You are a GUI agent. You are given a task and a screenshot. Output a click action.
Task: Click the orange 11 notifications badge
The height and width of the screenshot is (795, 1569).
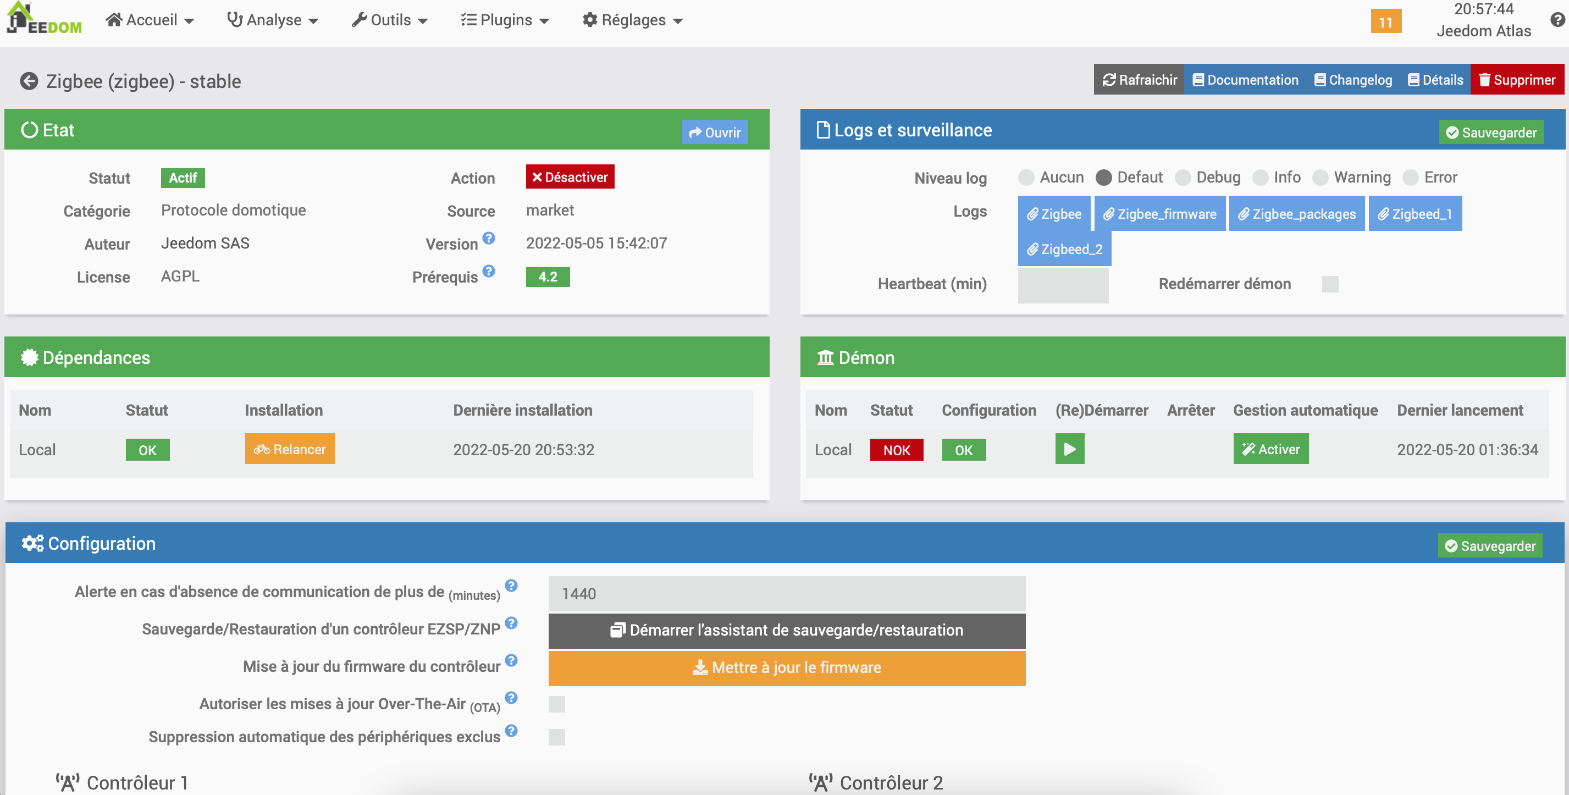click(1386, 22)
